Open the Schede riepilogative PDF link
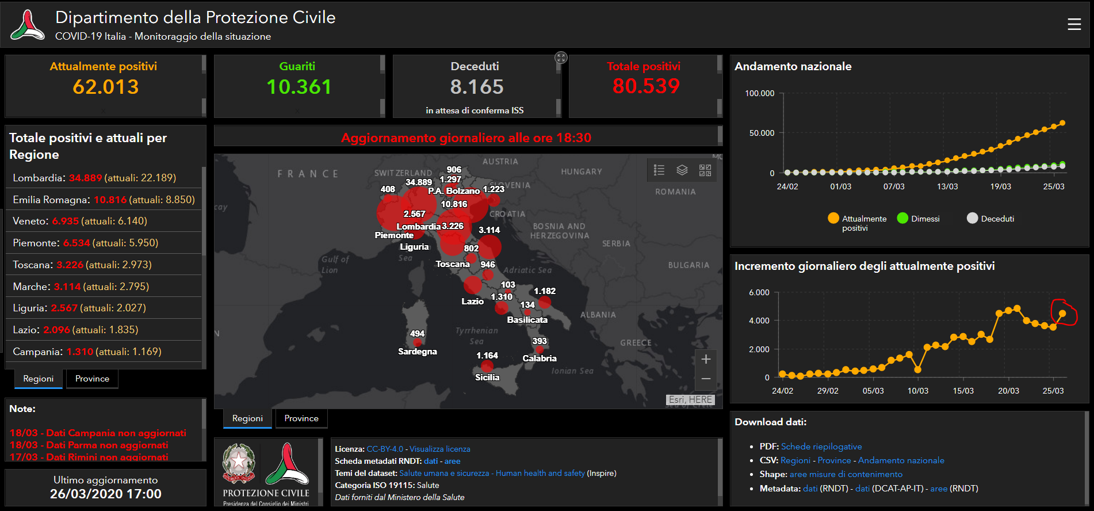Viewport: 1094px width, 511px height. (x=821, y=447)
